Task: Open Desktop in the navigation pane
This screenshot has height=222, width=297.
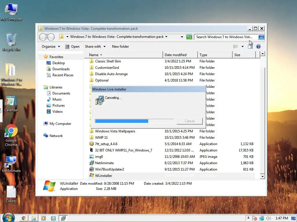Action: coord(56,63)
